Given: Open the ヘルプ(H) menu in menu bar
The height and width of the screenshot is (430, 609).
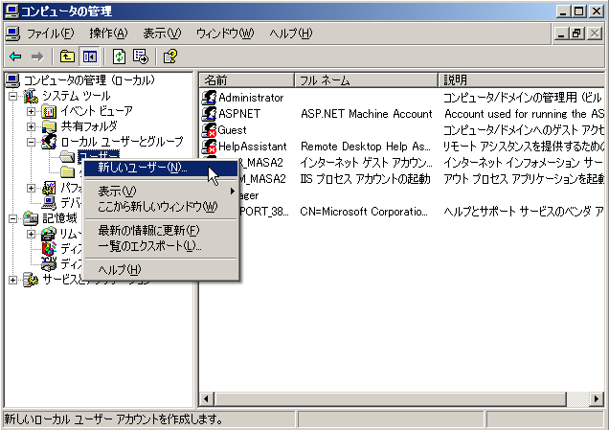Looking at the screenshot, I should [x=291, y=34].
